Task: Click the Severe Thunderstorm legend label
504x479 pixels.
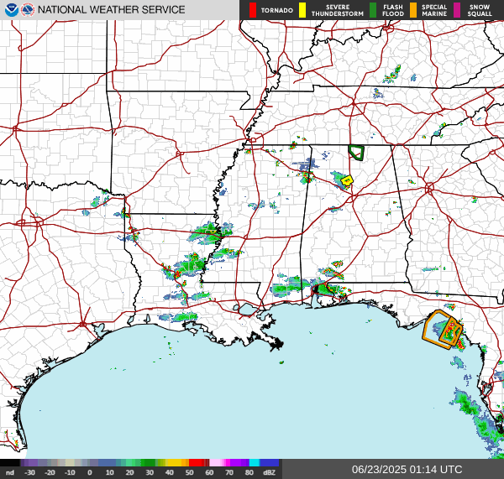Action: (x=338, y=10)
